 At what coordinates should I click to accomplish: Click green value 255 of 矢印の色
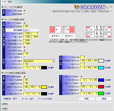point(89,93)
